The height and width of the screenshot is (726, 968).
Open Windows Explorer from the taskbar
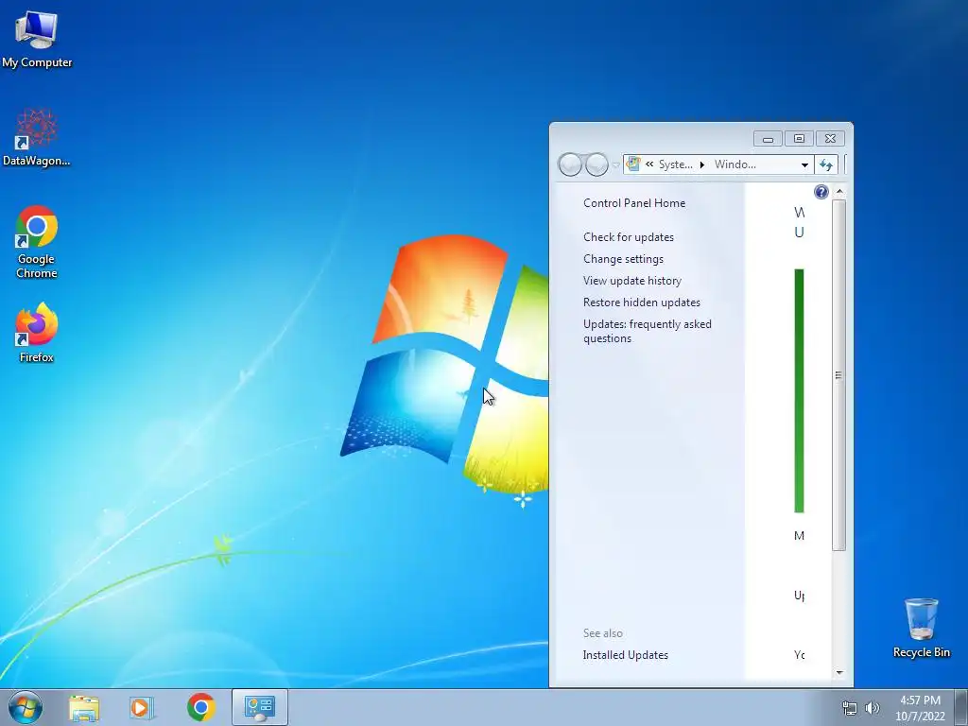84,707
